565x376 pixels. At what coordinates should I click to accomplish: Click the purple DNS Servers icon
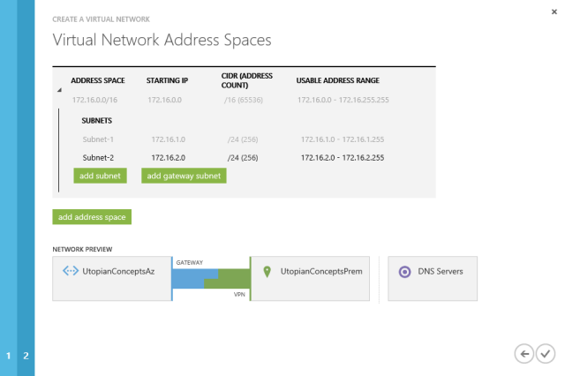pos(404,272)
